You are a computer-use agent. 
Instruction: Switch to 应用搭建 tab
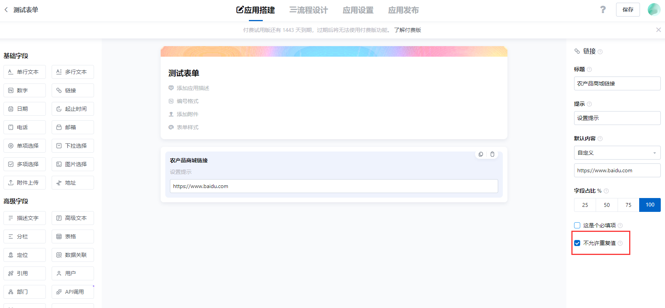255,10
